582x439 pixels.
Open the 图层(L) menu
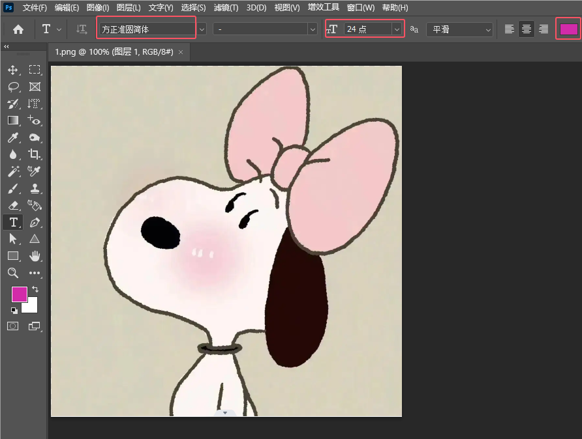click(129, 8)
